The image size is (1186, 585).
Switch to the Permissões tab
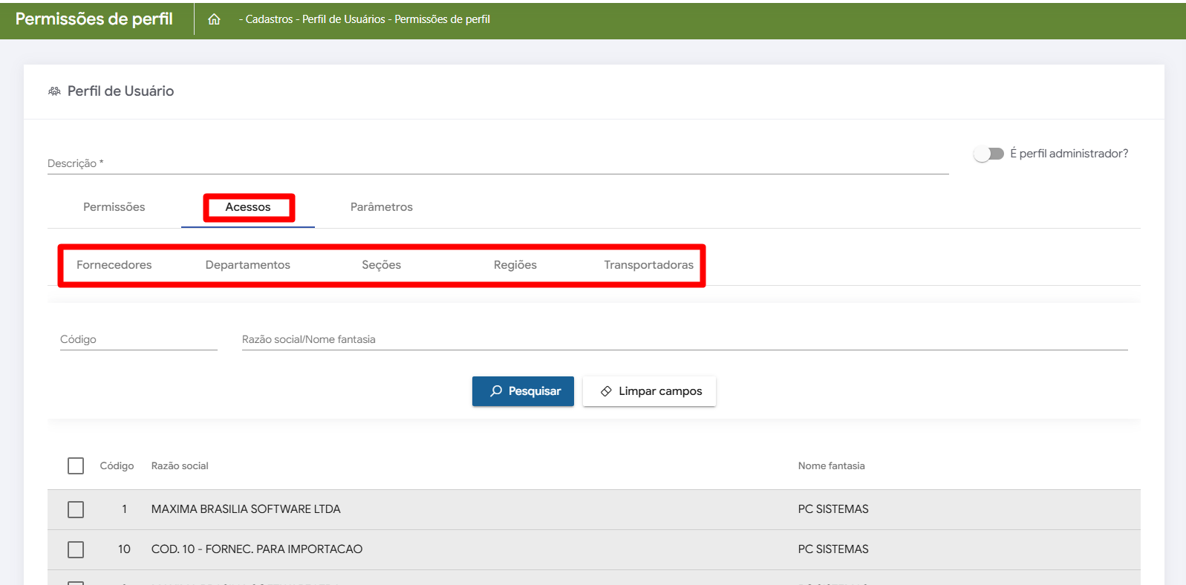(x=114, y=207)
